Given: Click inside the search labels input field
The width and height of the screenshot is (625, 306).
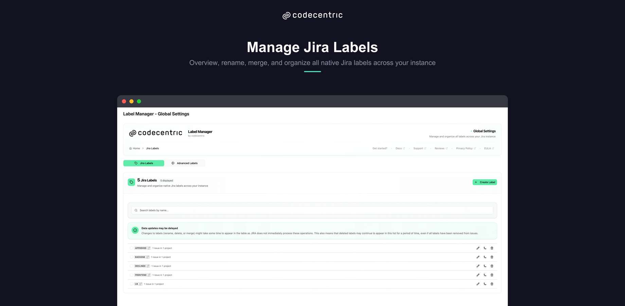Looking at the screenshot, I should click(x=306, y=210).
